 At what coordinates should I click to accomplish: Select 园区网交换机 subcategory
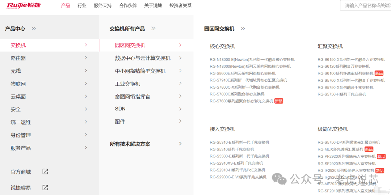click(x=130, y=45)
